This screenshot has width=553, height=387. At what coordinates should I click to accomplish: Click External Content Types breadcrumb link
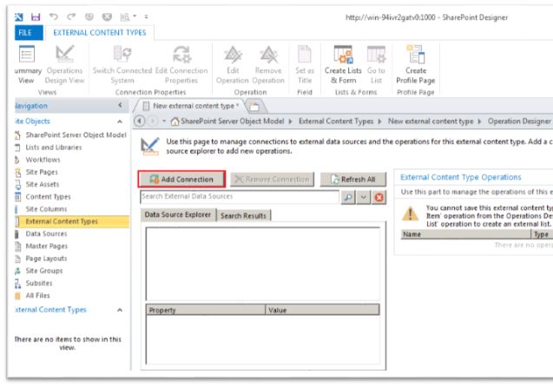(x=336, y=121)
